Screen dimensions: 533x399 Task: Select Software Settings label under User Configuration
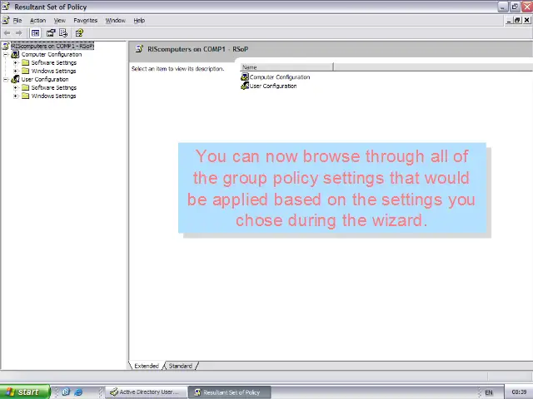[53, 87]
